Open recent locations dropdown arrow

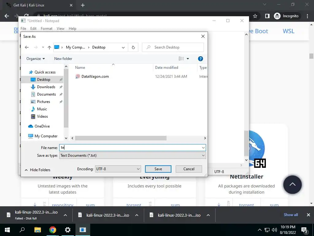tap(43, 47)
